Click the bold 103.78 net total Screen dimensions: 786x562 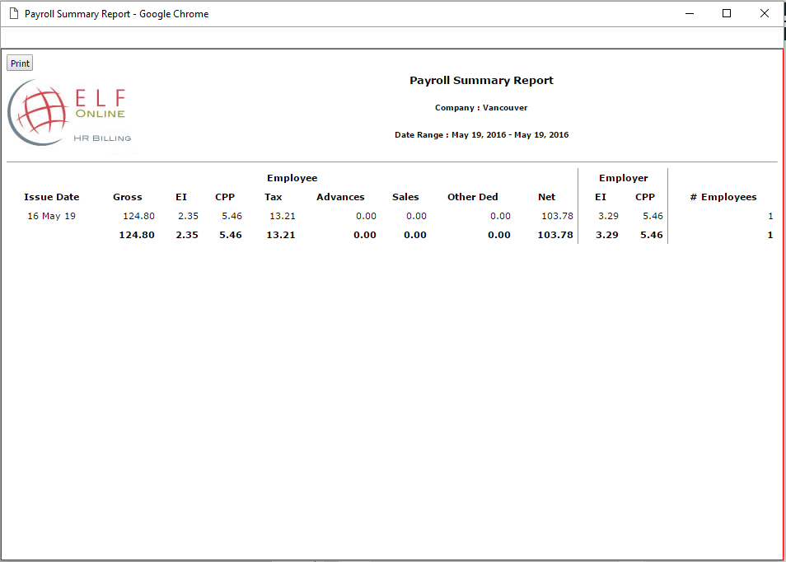click(x=555, y=235)
